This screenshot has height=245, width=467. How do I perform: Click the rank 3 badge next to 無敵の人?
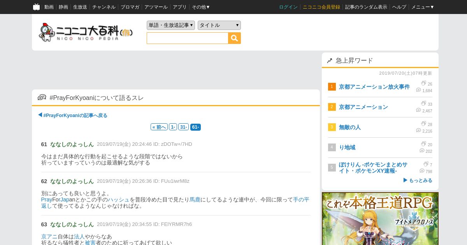coord(332,127)
